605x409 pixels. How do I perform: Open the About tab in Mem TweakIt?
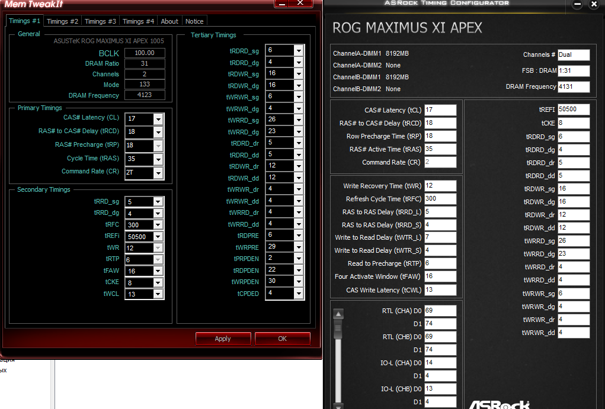point(169,21)
